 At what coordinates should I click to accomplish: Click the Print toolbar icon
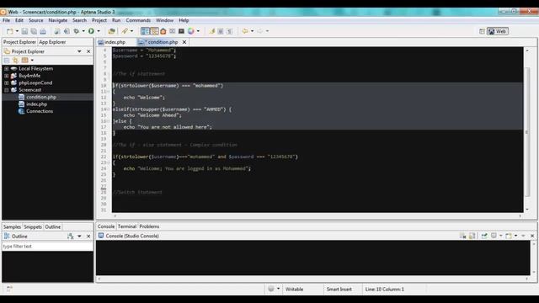point(43,31)
